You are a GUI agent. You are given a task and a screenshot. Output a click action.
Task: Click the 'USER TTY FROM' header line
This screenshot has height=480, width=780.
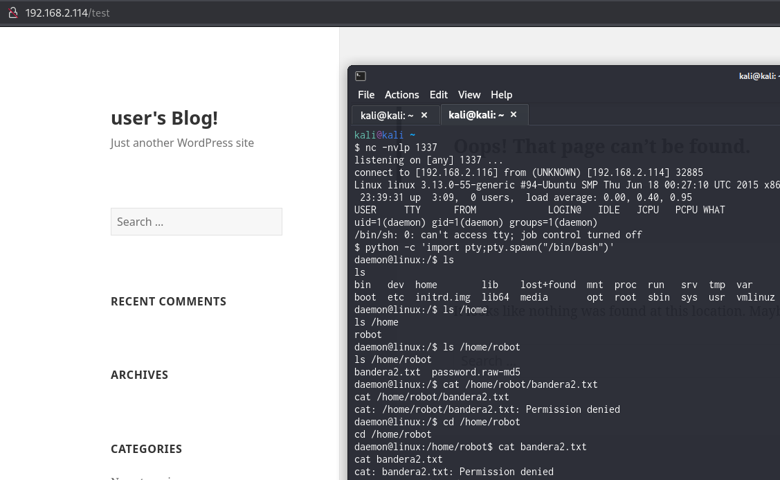(539, 210)
